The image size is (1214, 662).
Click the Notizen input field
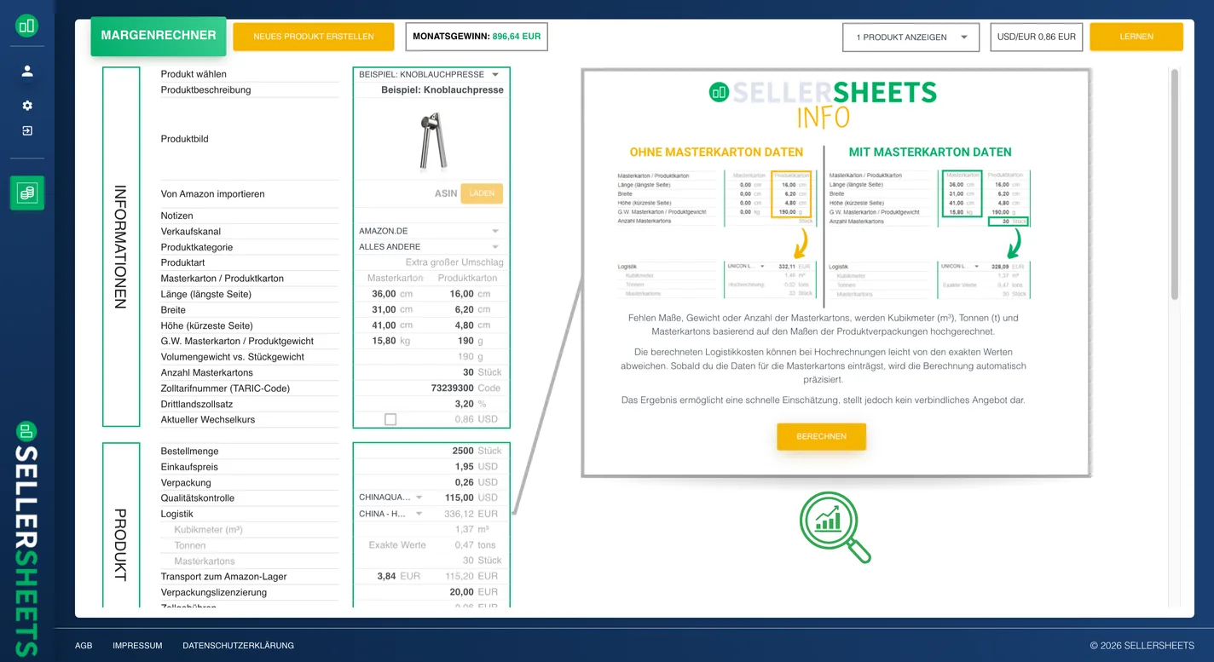(x=431, y=216)
